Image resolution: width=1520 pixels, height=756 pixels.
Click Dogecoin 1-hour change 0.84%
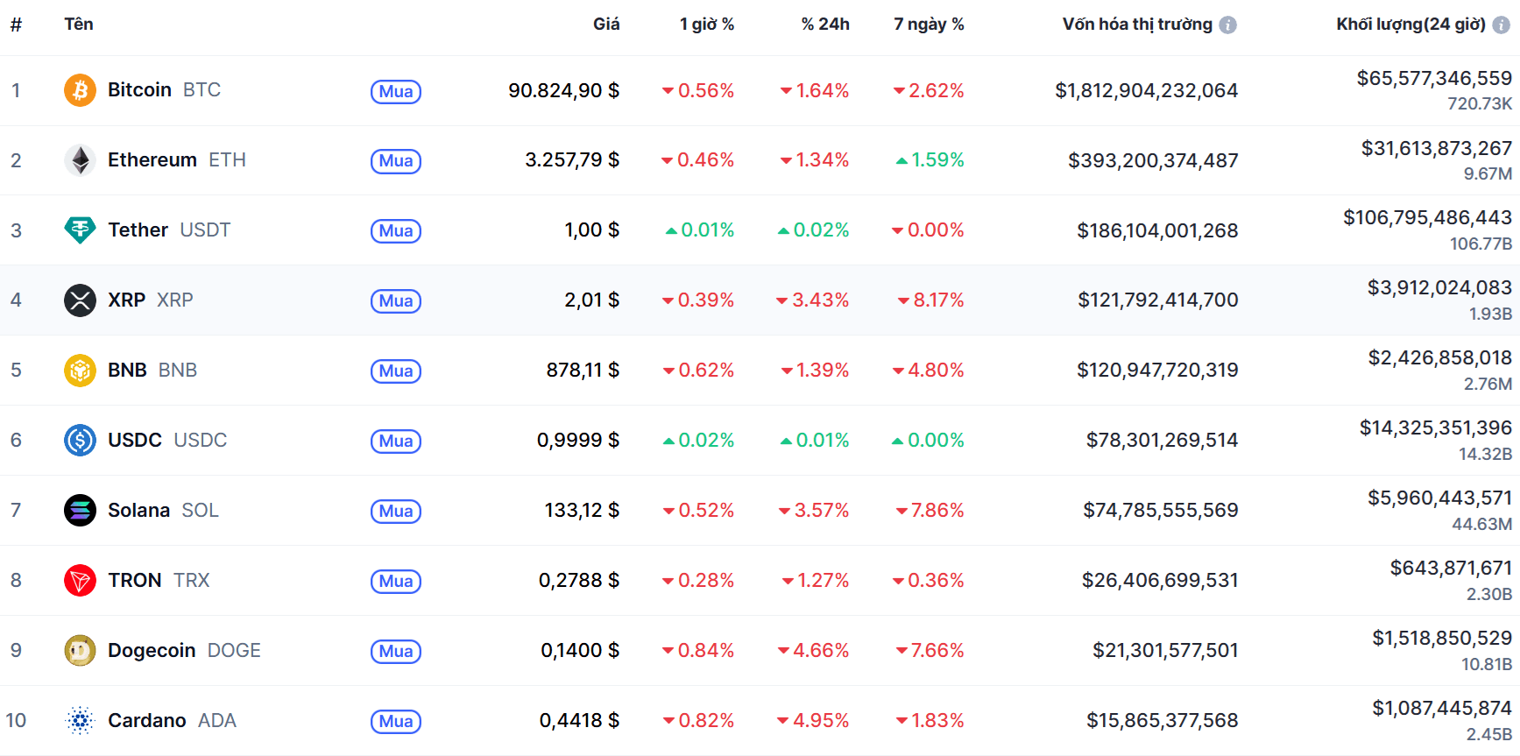698,650
